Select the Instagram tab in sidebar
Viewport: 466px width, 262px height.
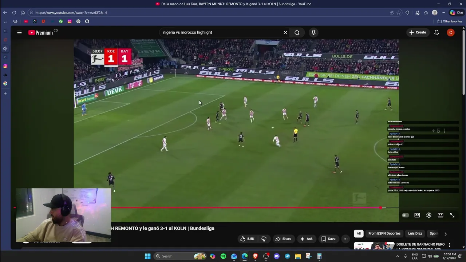5,66
